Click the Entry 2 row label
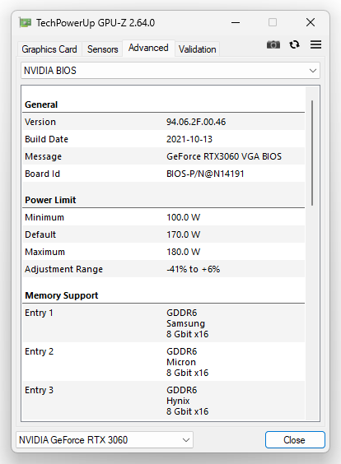This screenshot has width=341, height=464. click(39, 351)
